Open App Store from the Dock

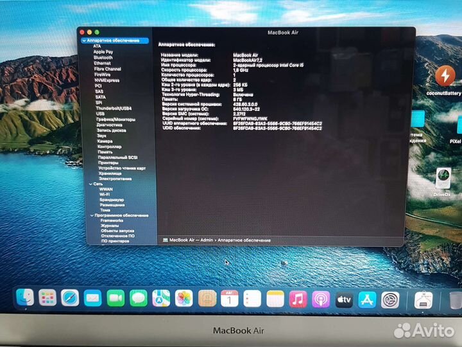(x=367, y=300)
